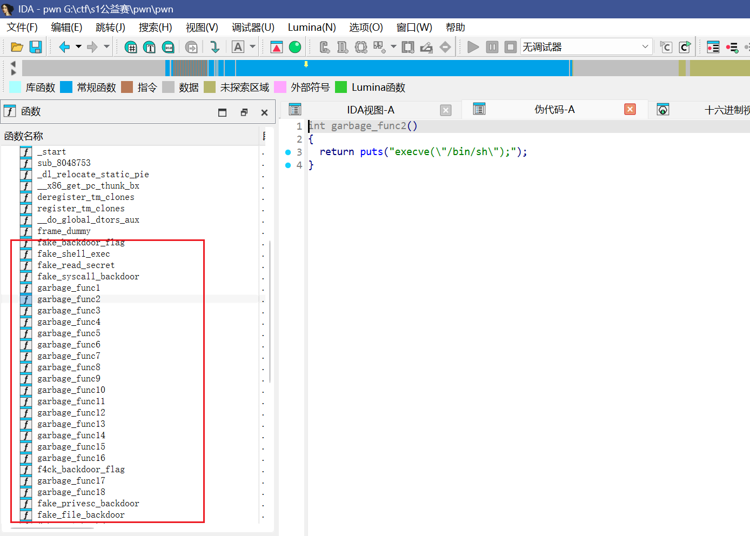Click the green circle toolbar icon
This screenshot has height=536, width=750.
295,48
